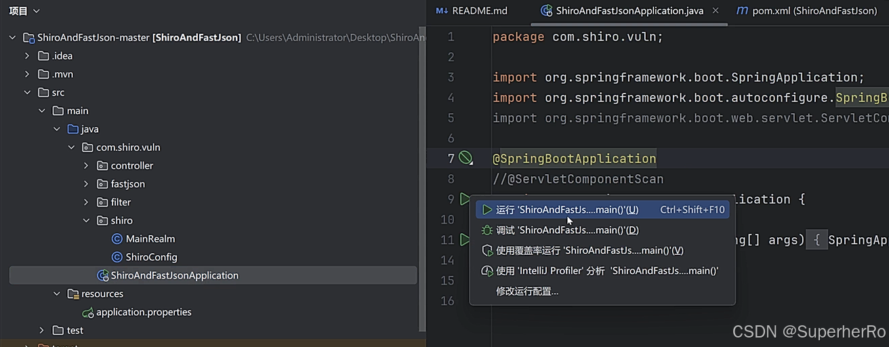Click the ShiroConfig class icon
The width and height of the screenshot is (889, 347).
pos(117,257)
